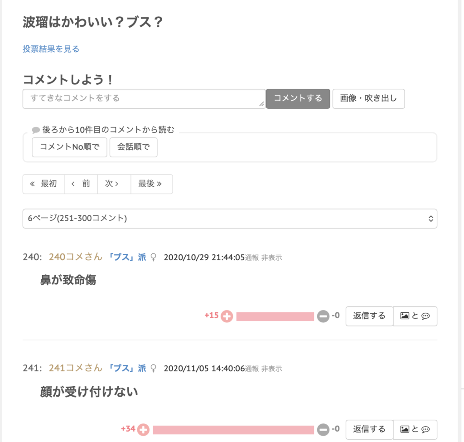Click the pink vote bar on comment 241
464x442 pixels.
[x=233, y=429]
